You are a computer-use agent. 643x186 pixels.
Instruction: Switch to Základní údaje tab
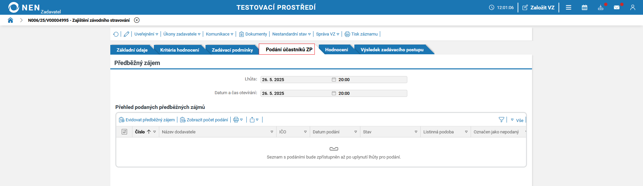[132, 50]
